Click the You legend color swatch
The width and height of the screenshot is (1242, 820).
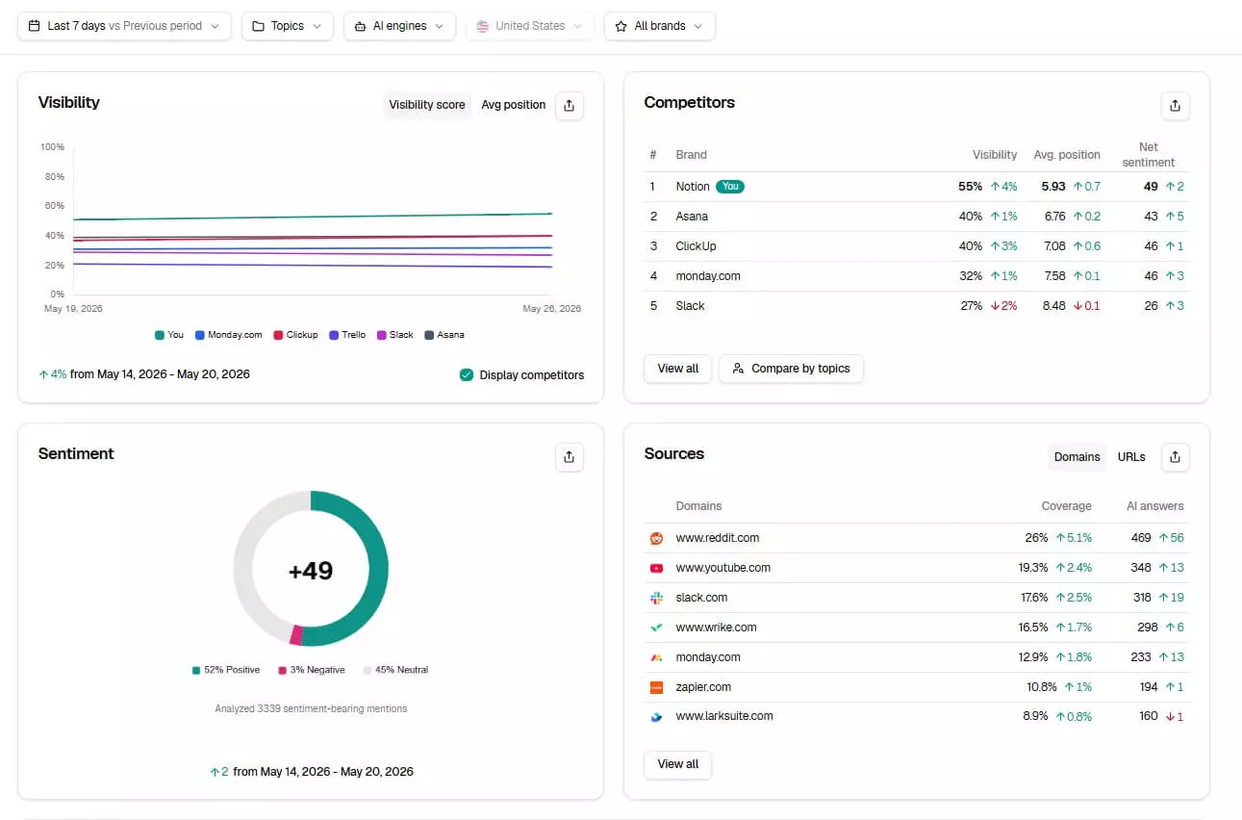[159, 335]
